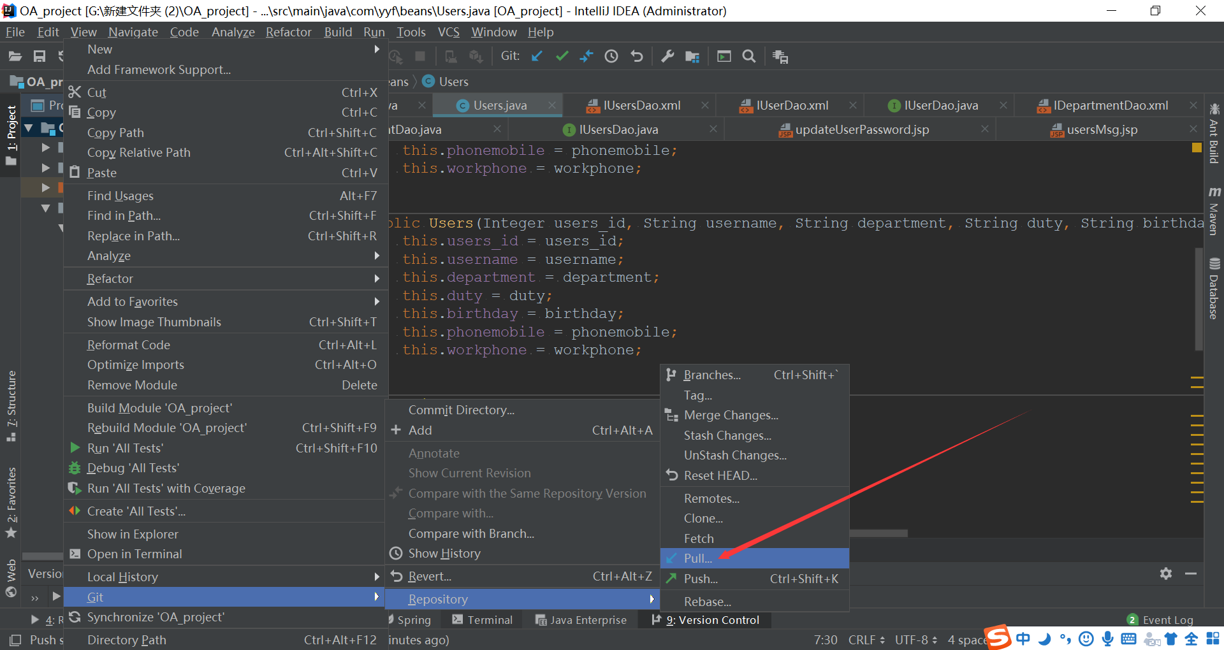The image size is (1224, 650).
Task: Expand the Analyze submenu
Action: (226, 256)
